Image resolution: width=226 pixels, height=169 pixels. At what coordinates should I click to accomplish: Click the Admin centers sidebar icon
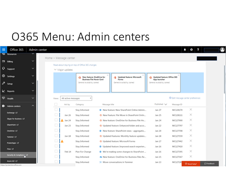coord(4,106)
